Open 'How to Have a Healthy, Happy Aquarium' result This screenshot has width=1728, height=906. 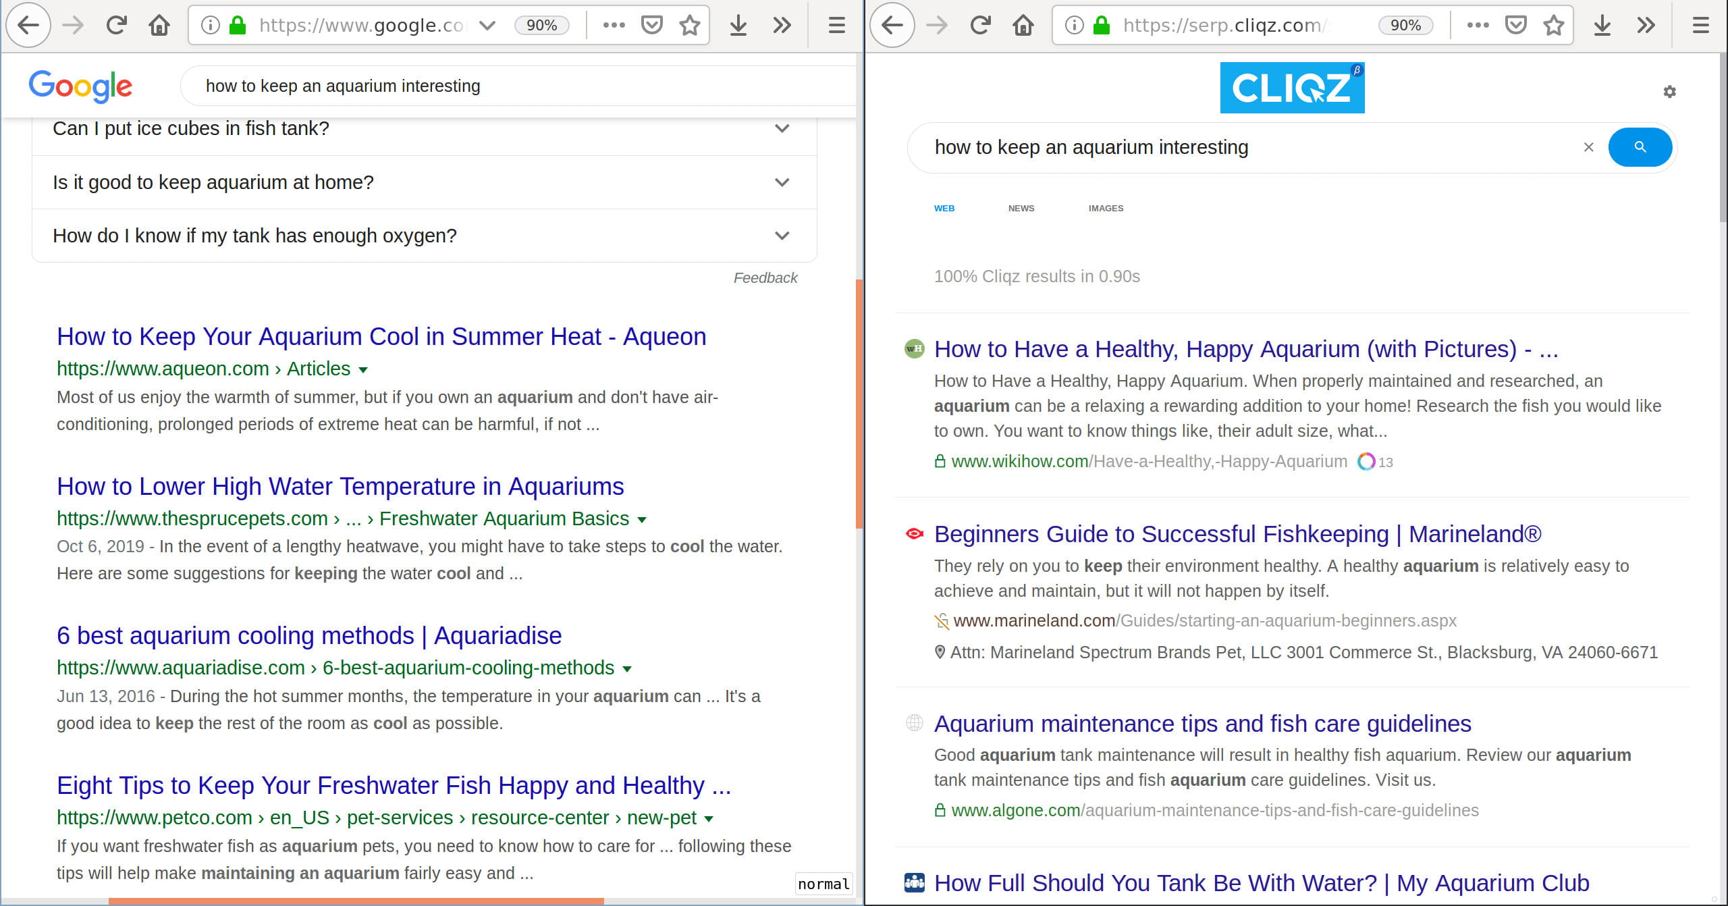coord(1246,349)
